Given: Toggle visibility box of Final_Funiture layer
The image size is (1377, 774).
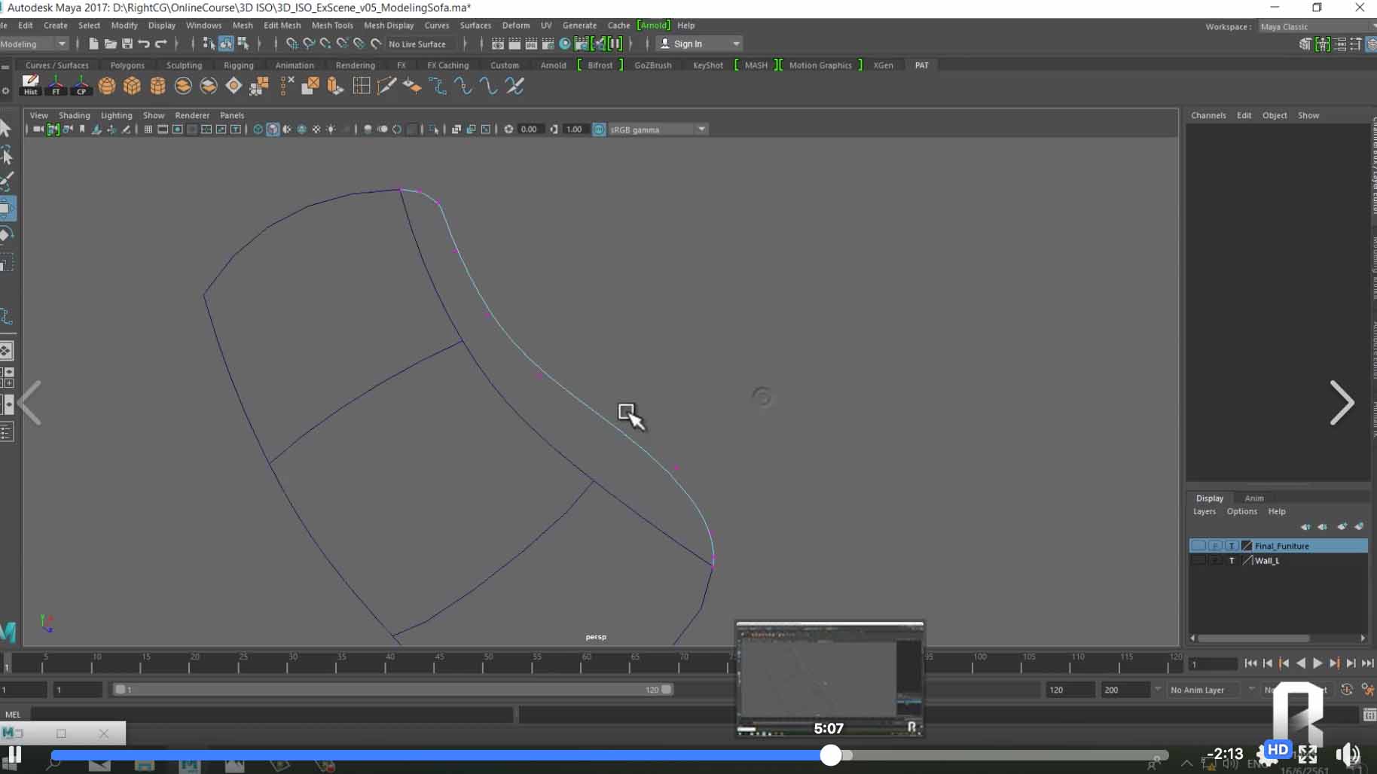Looking at the screenshot, I should click(1198, 546).
